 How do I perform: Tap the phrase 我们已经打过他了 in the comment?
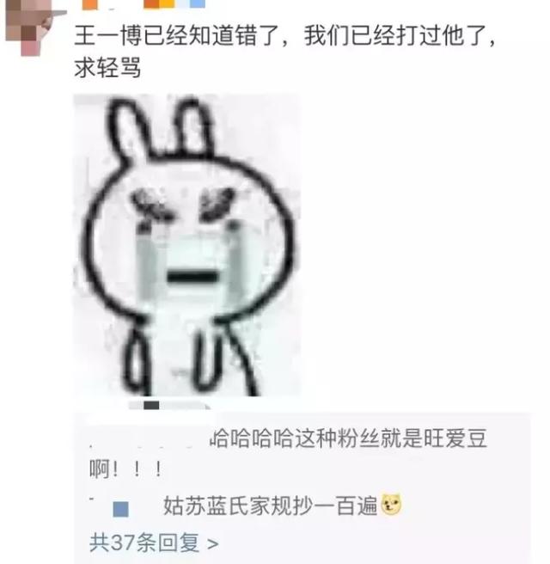(395, 35)
